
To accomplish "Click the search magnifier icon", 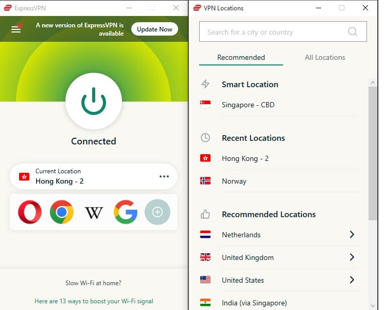I will tap(352, 31).
